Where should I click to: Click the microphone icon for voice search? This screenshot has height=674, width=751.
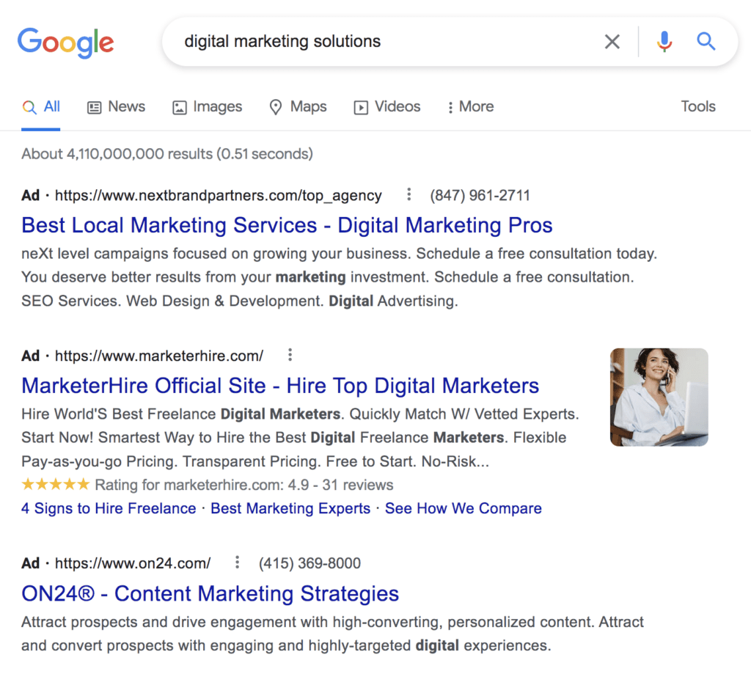[x=664, y=42]
